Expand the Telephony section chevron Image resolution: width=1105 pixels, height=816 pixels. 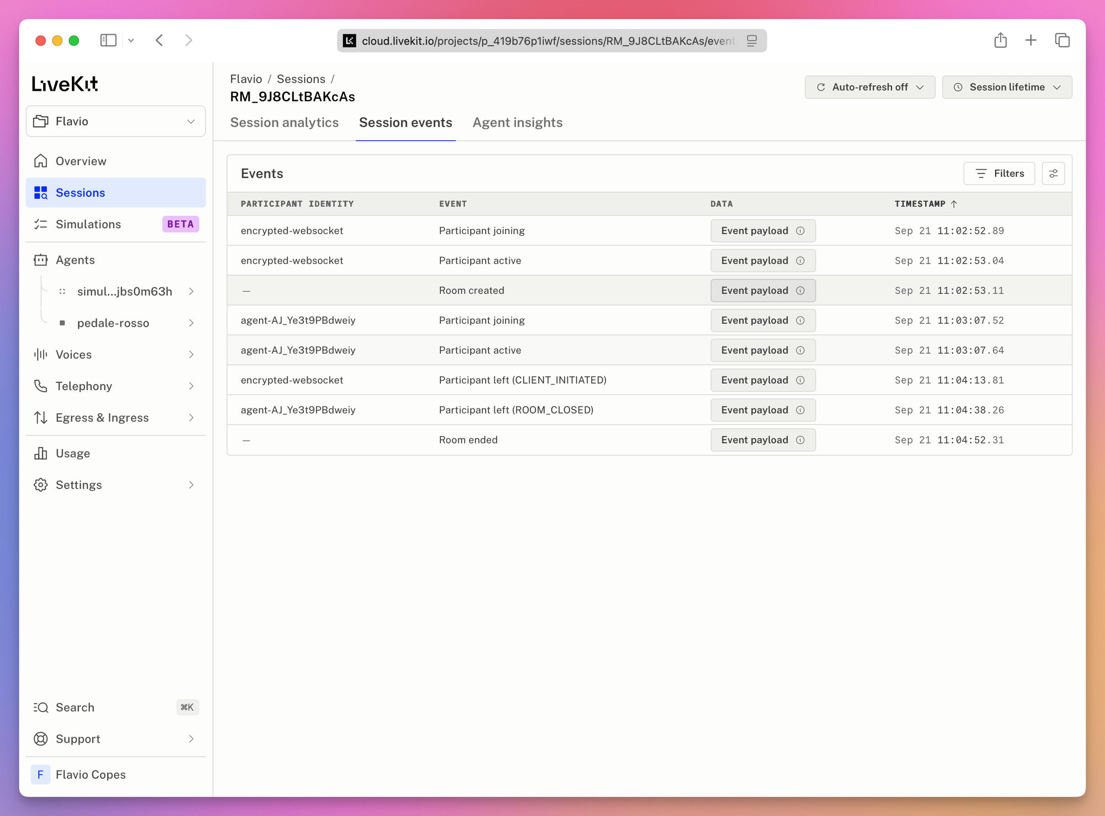click(x=191, y=386)
